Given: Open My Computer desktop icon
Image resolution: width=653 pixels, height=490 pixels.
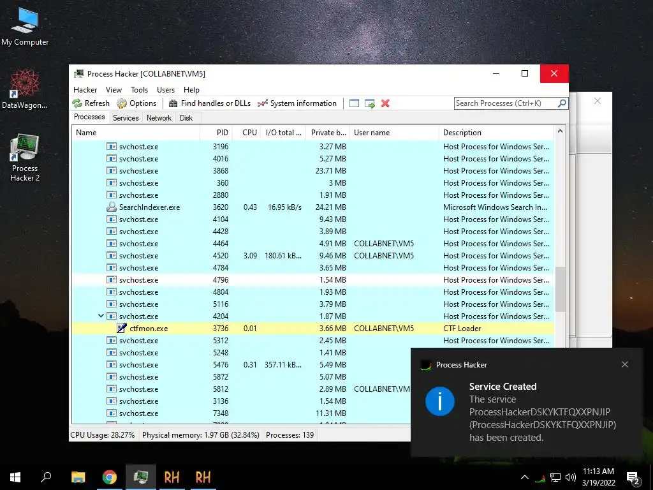Looking at the screenshot, I should (25, 26).
